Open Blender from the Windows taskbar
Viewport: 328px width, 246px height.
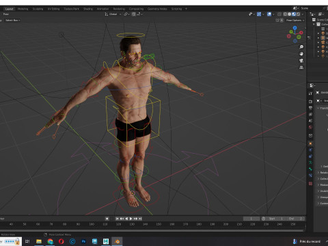coord(117,241)
